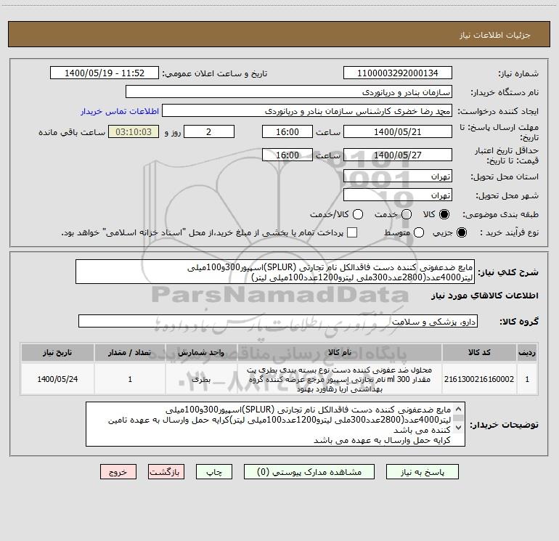Select the جزیی purchase type radio
This screenshot has width=559, height=541.
(461, 232)
